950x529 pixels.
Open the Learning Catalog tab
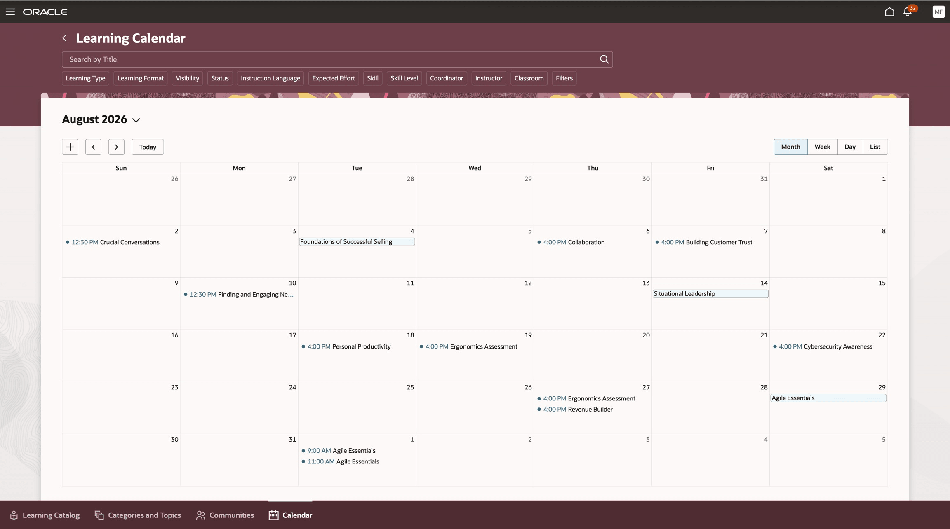click(45, 515)
